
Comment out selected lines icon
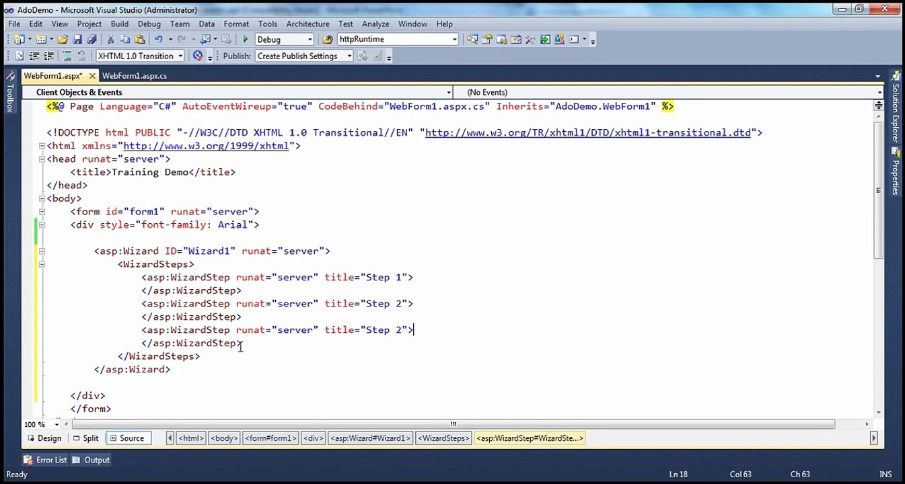click(x=67, y=56)
